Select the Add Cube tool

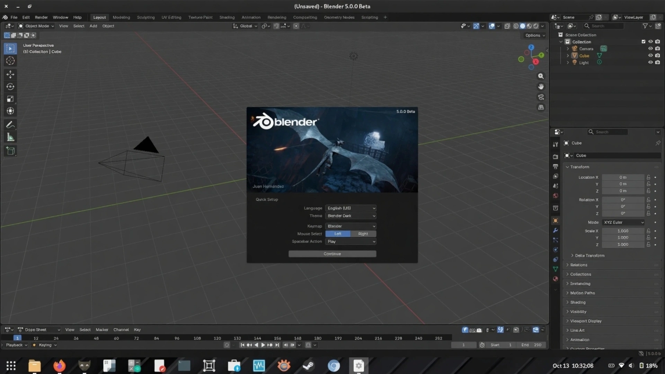pos(10,151)
